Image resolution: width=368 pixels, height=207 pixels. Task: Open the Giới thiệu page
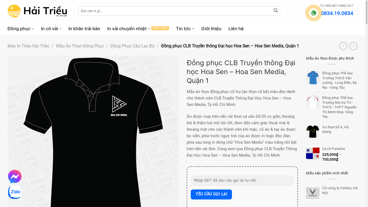[211, 29]
